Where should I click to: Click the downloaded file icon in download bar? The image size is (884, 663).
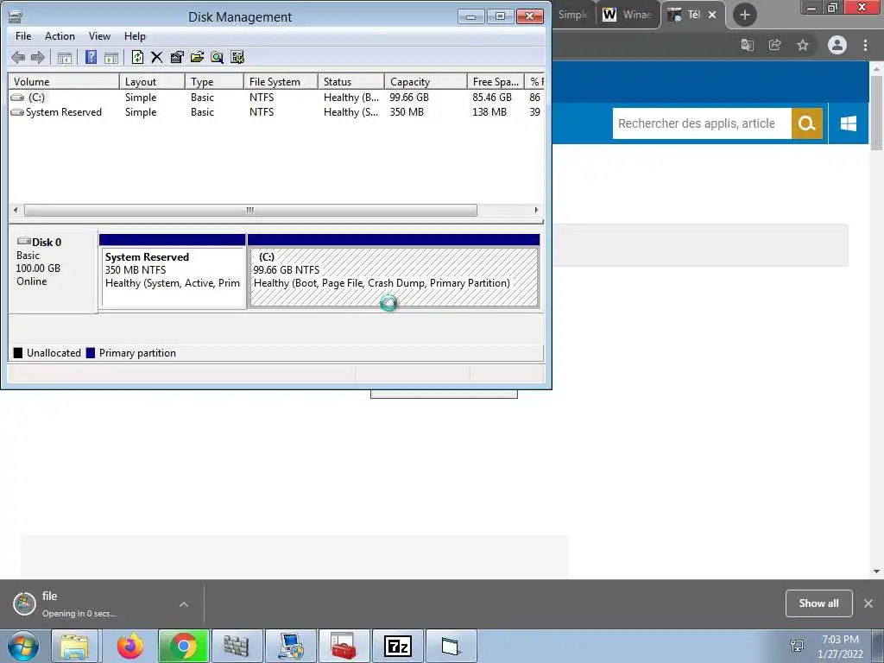[x=24, y=603]
